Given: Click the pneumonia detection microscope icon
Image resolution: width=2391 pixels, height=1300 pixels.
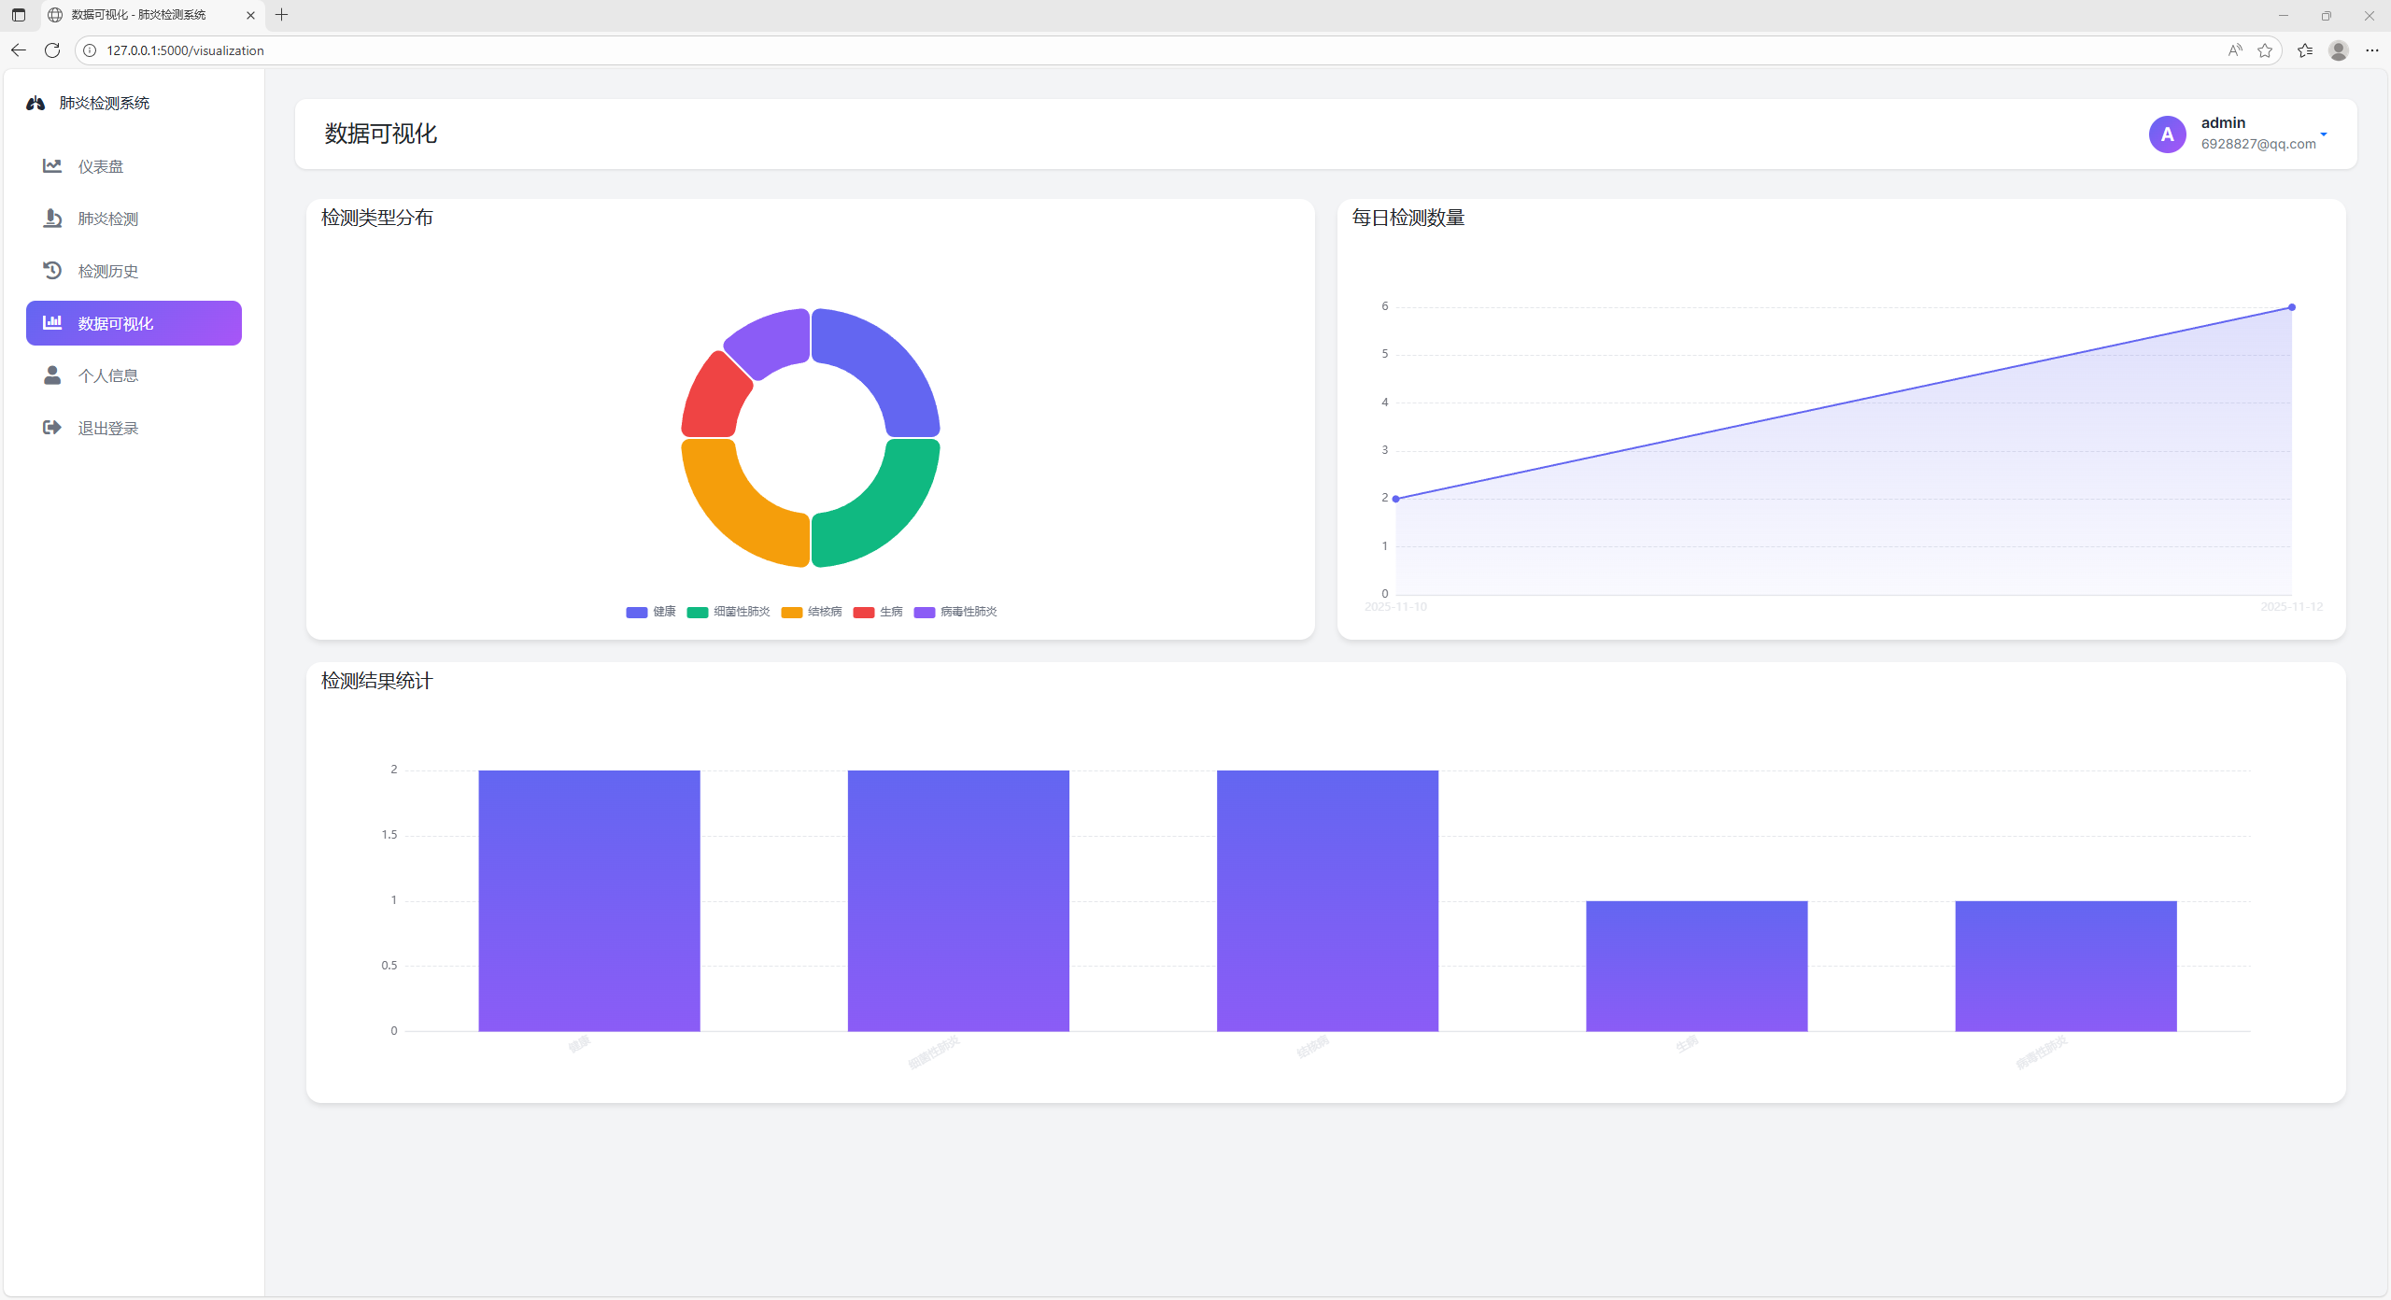Looking at the screenshot, I should coord(52,219).
